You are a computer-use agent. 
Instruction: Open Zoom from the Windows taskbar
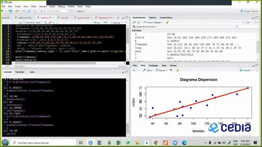pyautogui.click(x=175, y=143)
